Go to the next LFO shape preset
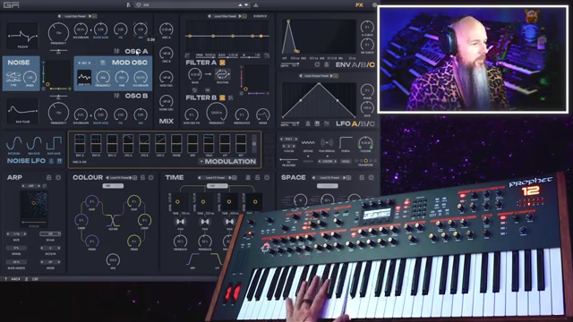 point(331,76)
